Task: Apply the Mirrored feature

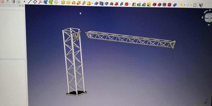Action: (134, 4)
